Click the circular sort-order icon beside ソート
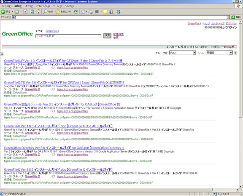 click(x=235, y=53)
